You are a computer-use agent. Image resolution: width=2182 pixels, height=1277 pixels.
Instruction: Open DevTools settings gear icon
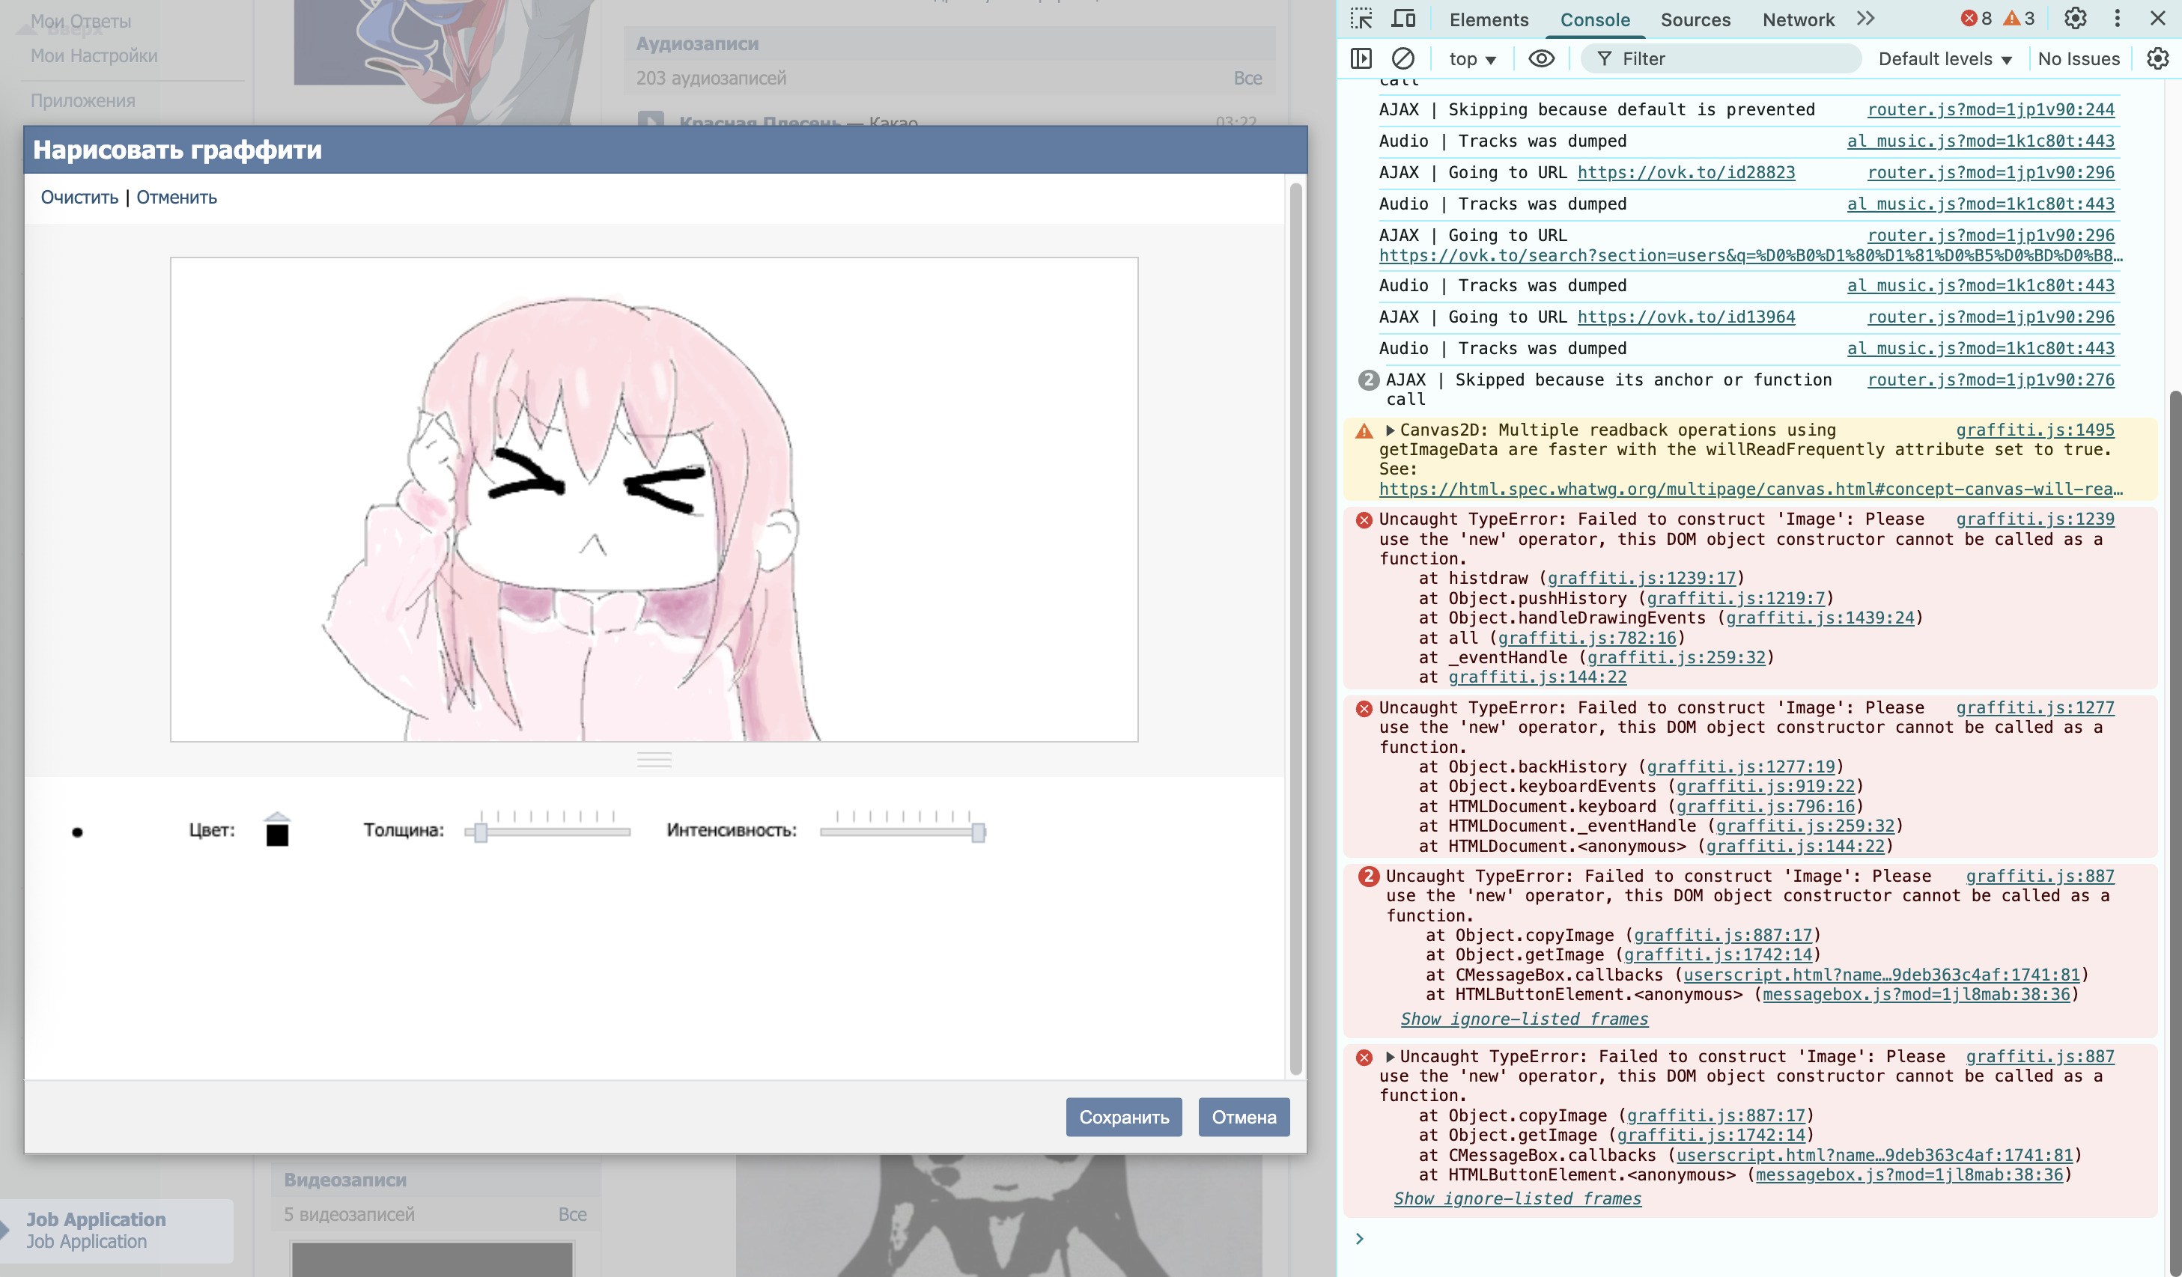click(x=2076, y=19)
